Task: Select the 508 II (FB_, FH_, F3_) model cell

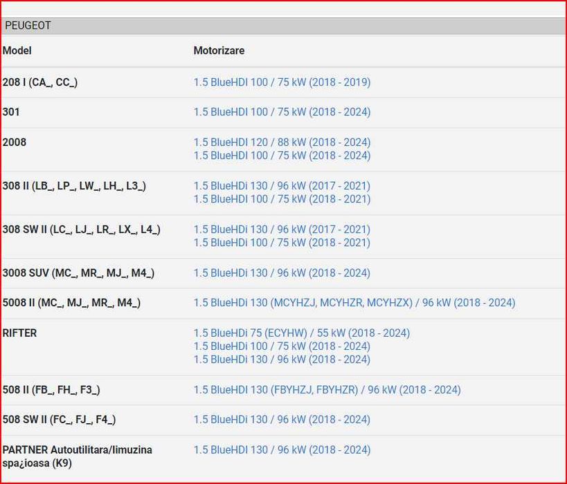Action: [51, 390]
